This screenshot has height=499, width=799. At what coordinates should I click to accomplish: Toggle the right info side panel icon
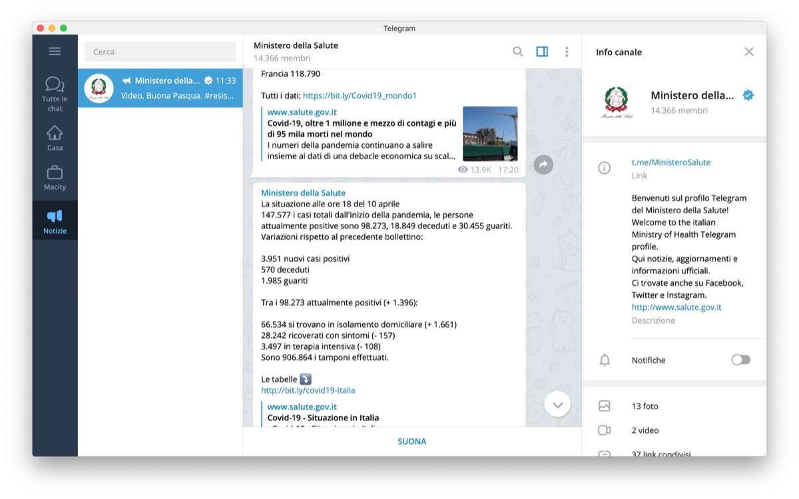[x=542, y=51]
